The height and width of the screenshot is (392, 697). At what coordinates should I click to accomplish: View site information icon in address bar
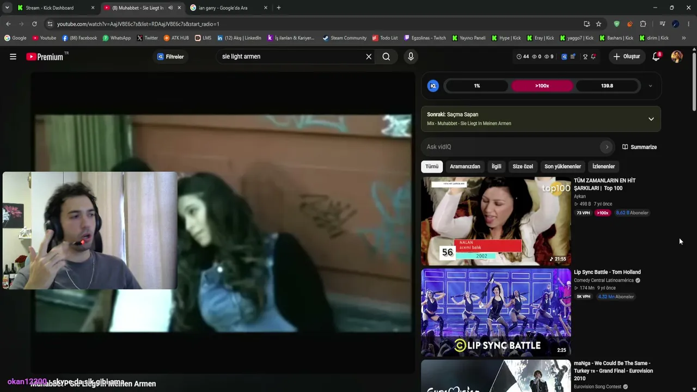pyautogui.click(x=50, y=24)
